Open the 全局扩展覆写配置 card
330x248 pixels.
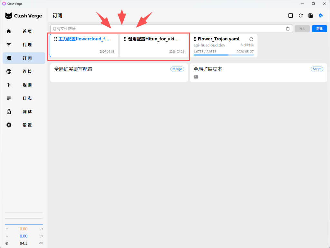click(119, 73)
